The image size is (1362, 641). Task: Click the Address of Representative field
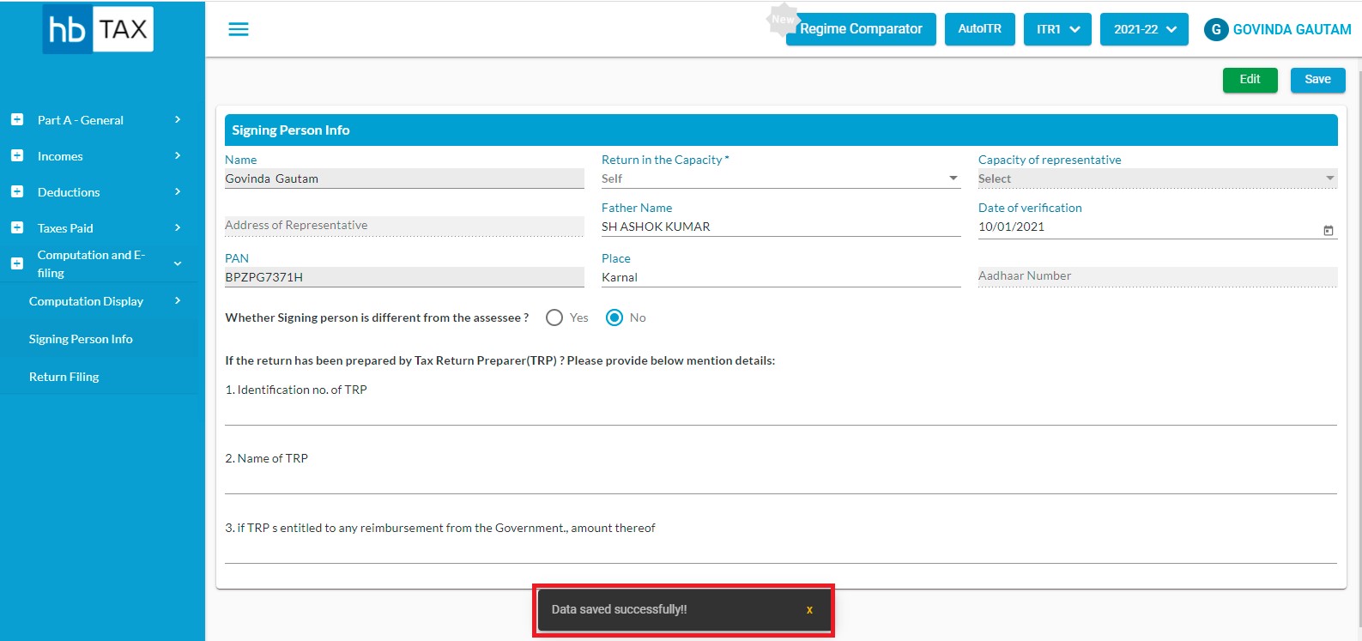(404, 226)
